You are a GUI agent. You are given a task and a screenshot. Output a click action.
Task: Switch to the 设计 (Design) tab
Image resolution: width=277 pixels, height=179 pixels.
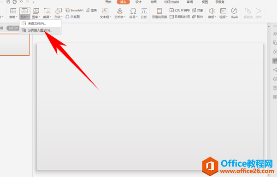[x=138, y=2]
